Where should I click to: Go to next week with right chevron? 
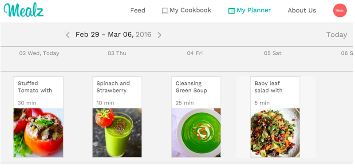[159, 35]
